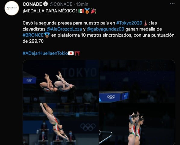This screenshot has height=145, width=180.
Task: Open bottom-right photo of divers standing on platform
Action: (x=137, y=124)
